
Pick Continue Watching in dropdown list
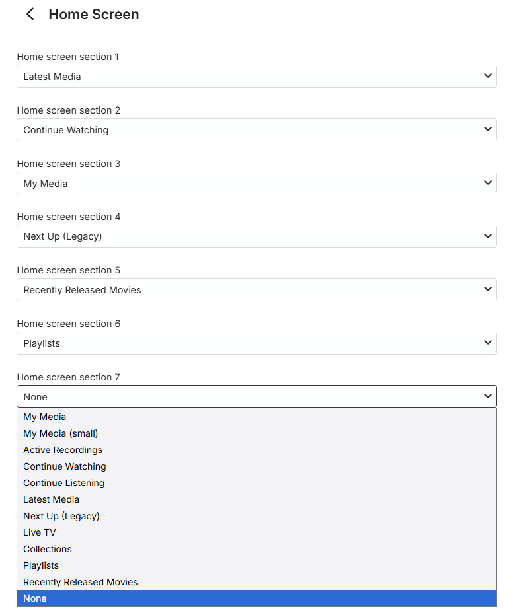pyautogui.click(x=65, y=466)
